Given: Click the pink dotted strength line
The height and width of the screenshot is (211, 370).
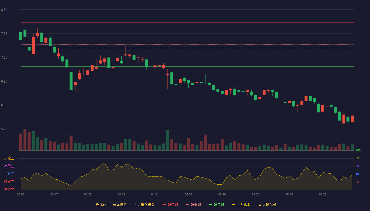Looking at the screenshot, I should coord(187,45).
